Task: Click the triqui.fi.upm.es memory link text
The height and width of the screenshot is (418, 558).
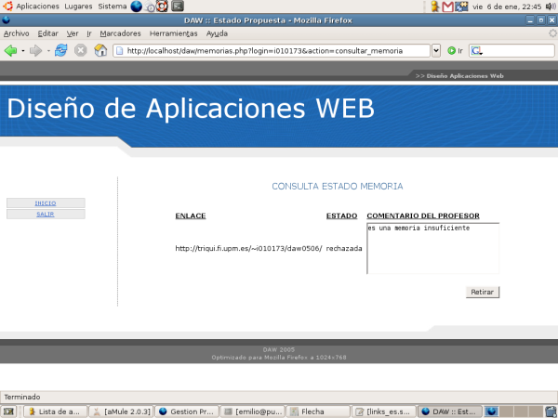Action: (x=248, y=248)
